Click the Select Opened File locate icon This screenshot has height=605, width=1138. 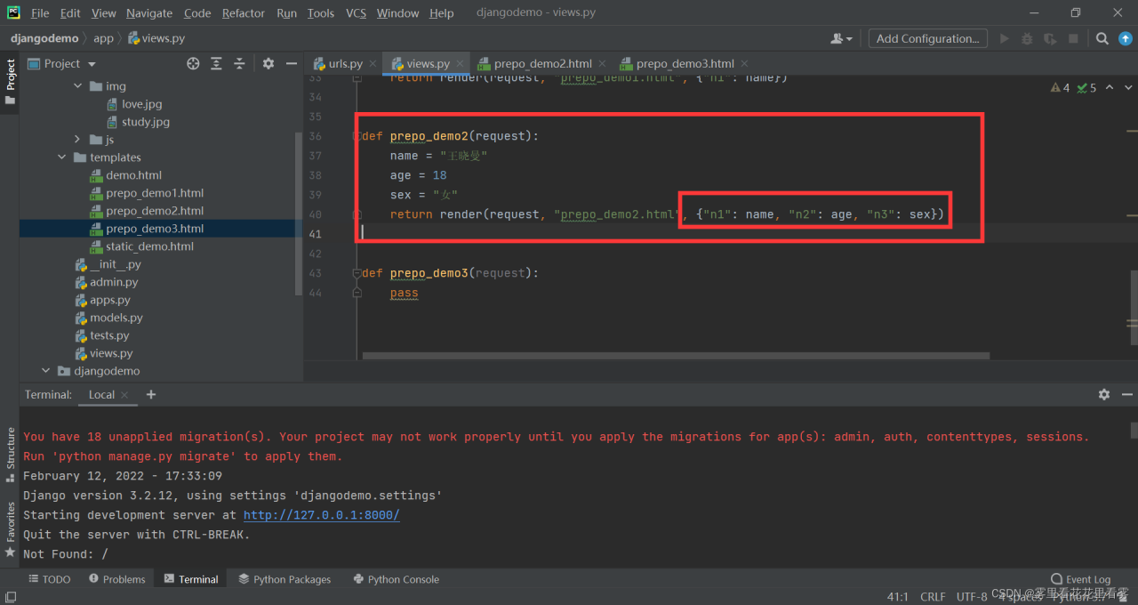(193, 63)
